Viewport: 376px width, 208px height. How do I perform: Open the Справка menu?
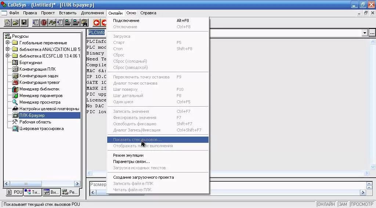[148, 13]
